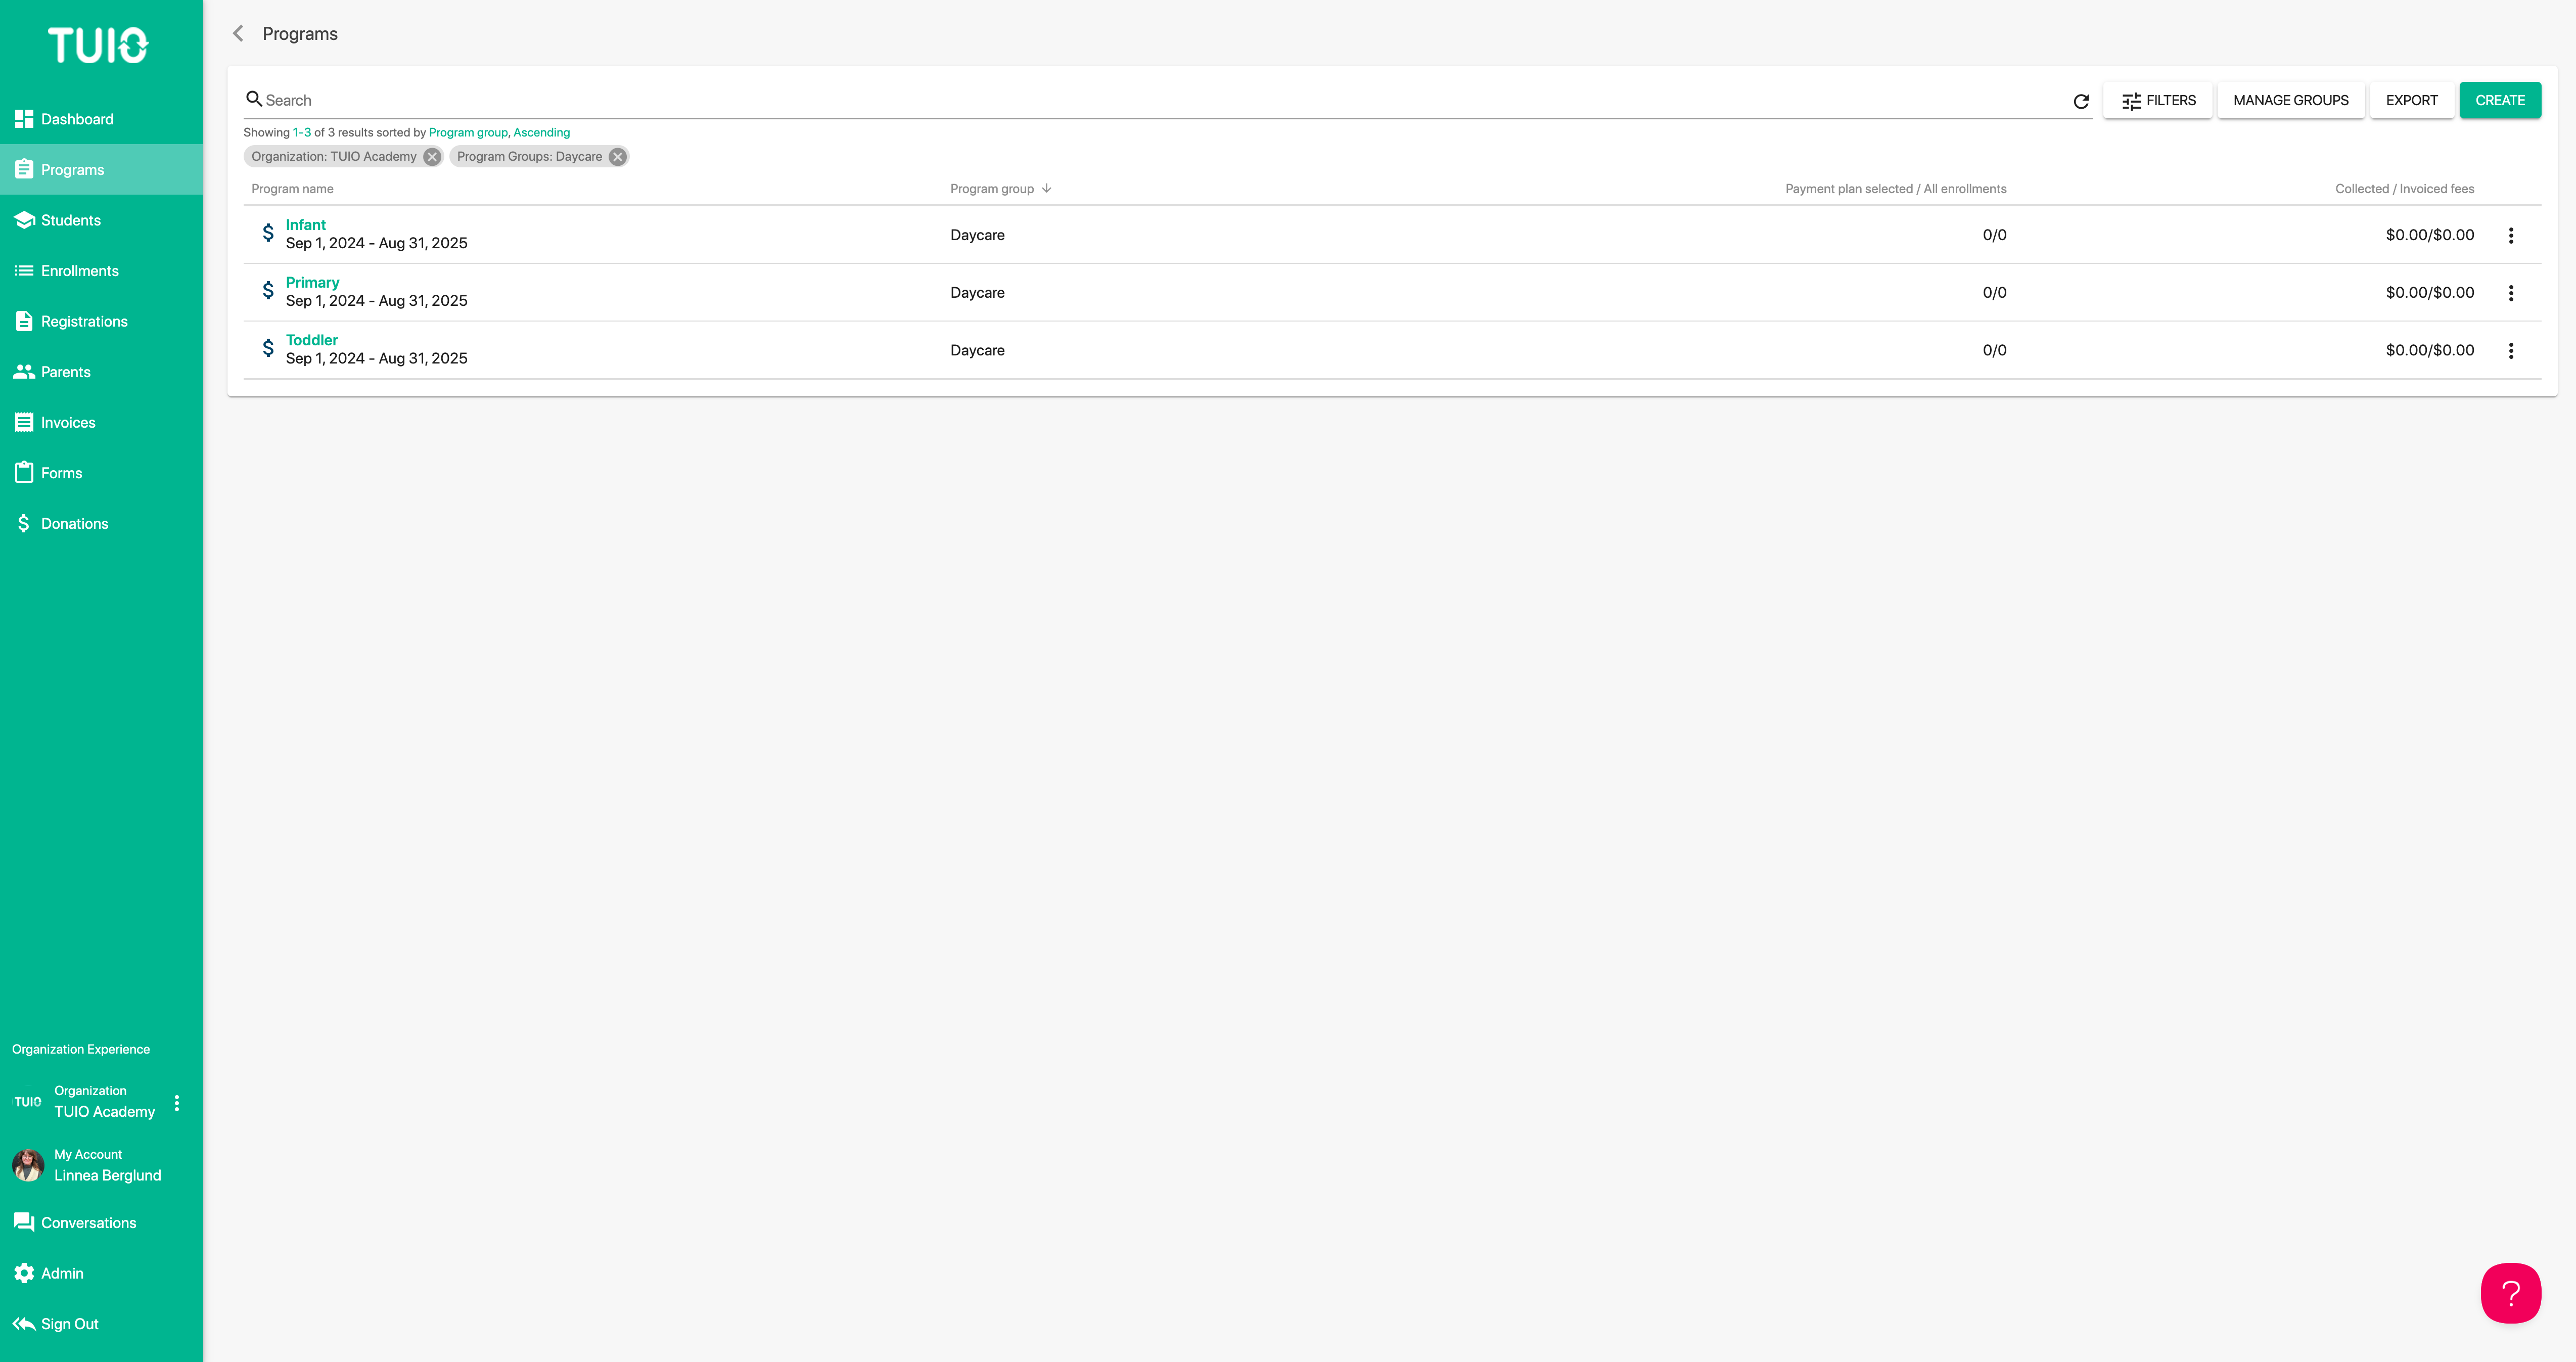Open the Dashboard from the sidebar
The image size is (2576, 1362).
(x=77, y=118)
